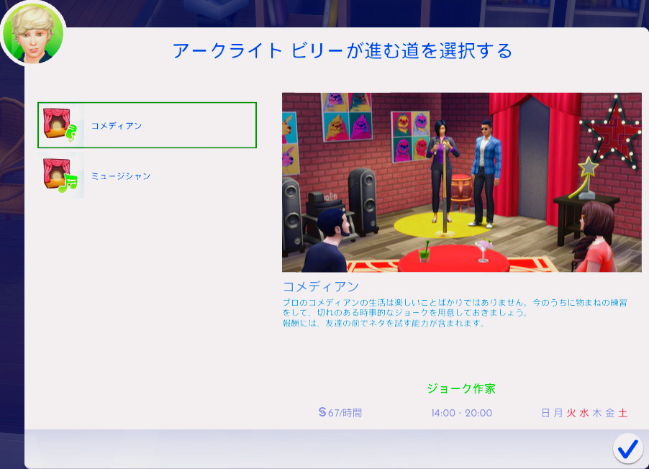Click the comedy club preview image

point(461,182)
